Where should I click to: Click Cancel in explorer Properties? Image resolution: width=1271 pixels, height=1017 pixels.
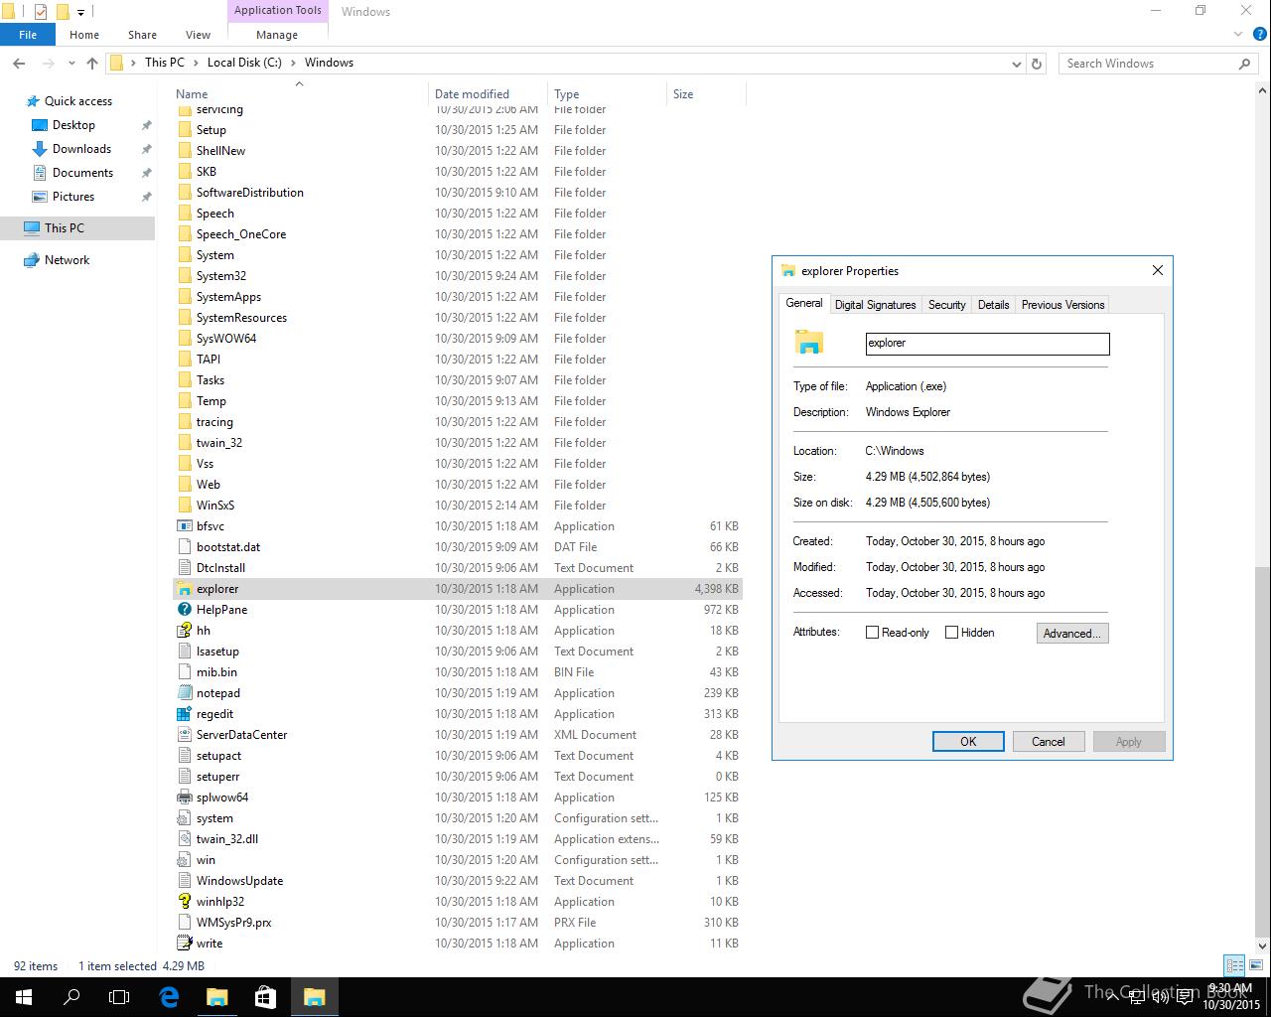pyautogui.click(x=1049, y=742)
